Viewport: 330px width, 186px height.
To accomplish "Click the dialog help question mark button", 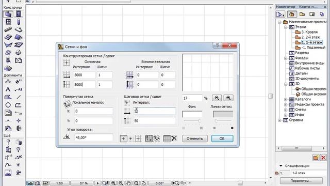I will [217, 45].
